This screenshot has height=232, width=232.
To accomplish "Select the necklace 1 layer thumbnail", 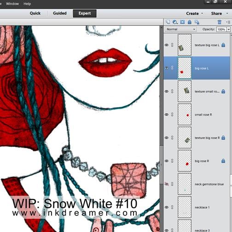I will click(185, 207).
